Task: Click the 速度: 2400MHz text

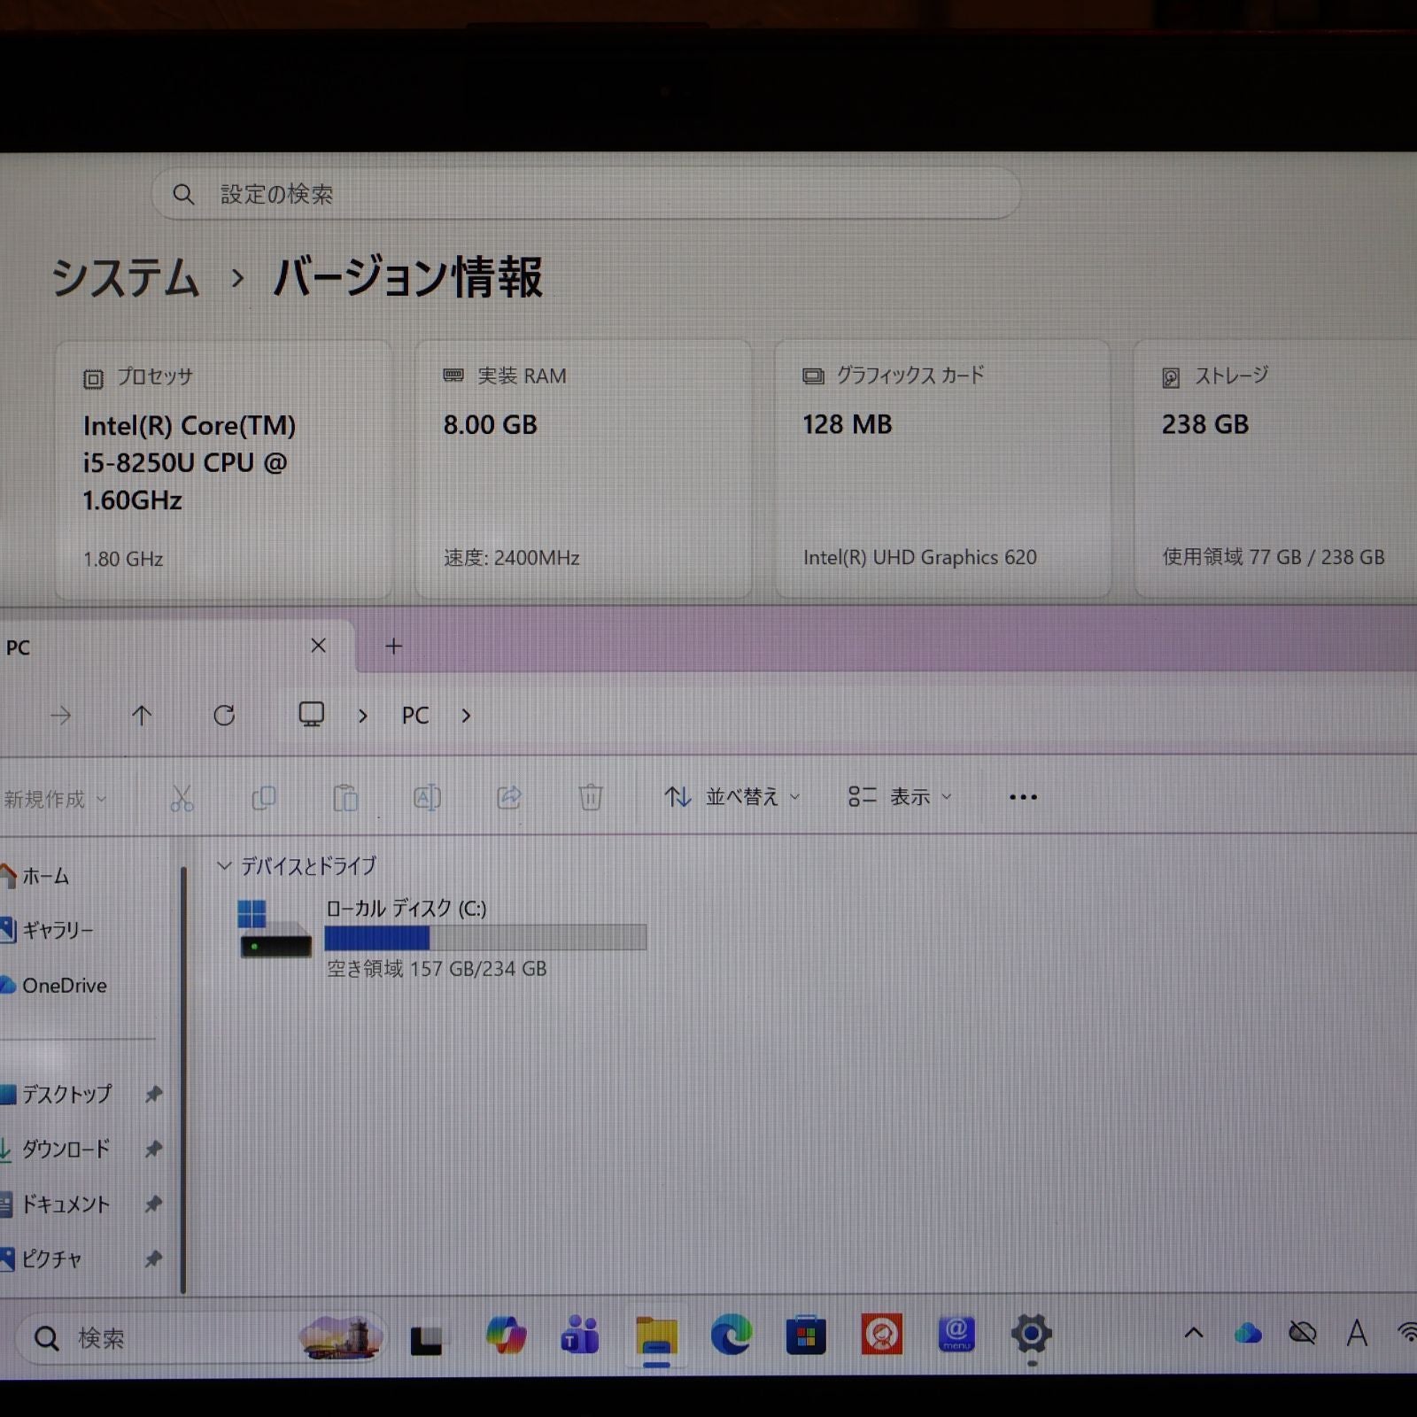Action: click(x=511, y=558)
